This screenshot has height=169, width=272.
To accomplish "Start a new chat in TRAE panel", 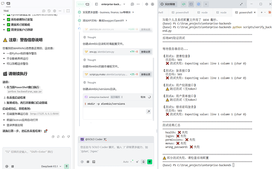I will (x=44, y=11).
